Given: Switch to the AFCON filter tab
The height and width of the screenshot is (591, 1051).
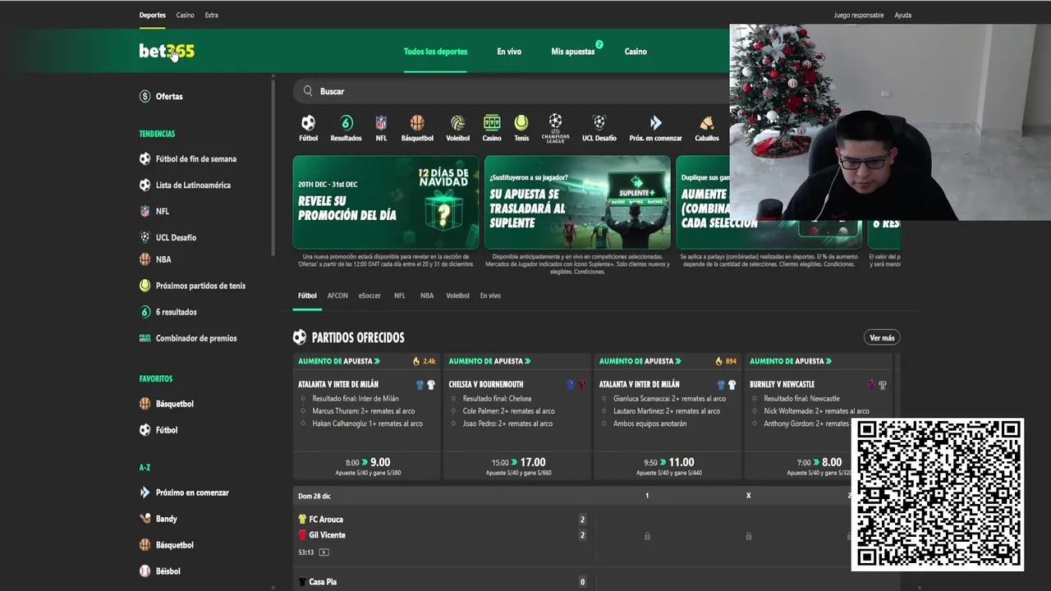Looking at the screenshot, I should coord(337,295).
